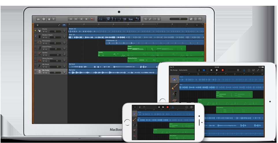Screen dimensions: 278x143
Task: Toggle the Count-in 1234 button on MacBook
Action: click(x=154, y=19)
